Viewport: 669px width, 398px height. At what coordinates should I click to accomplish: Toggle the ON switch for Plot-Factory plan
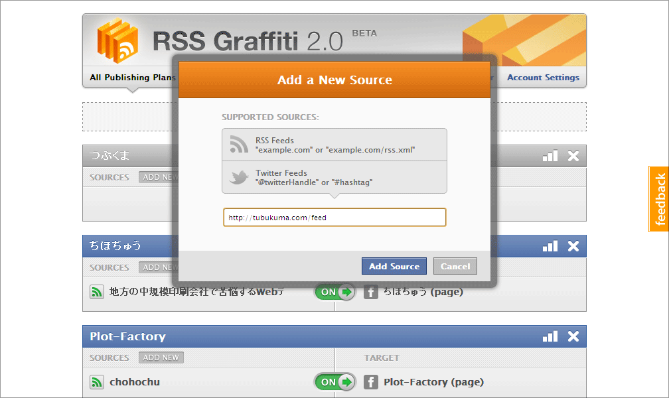pos(335,382)
